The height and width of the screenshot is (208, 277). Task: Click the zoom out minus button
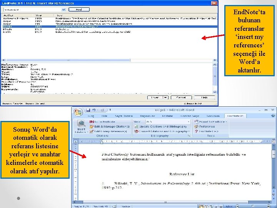click(x=237, y=206)
